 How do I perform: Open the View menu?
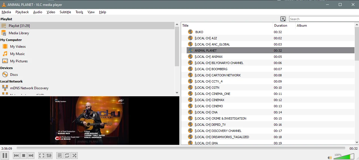pos(91,12)
